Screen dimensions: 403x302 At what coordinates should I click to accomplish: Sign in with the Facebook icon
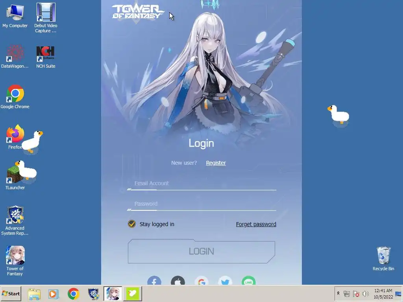click(x=154, y=281)
